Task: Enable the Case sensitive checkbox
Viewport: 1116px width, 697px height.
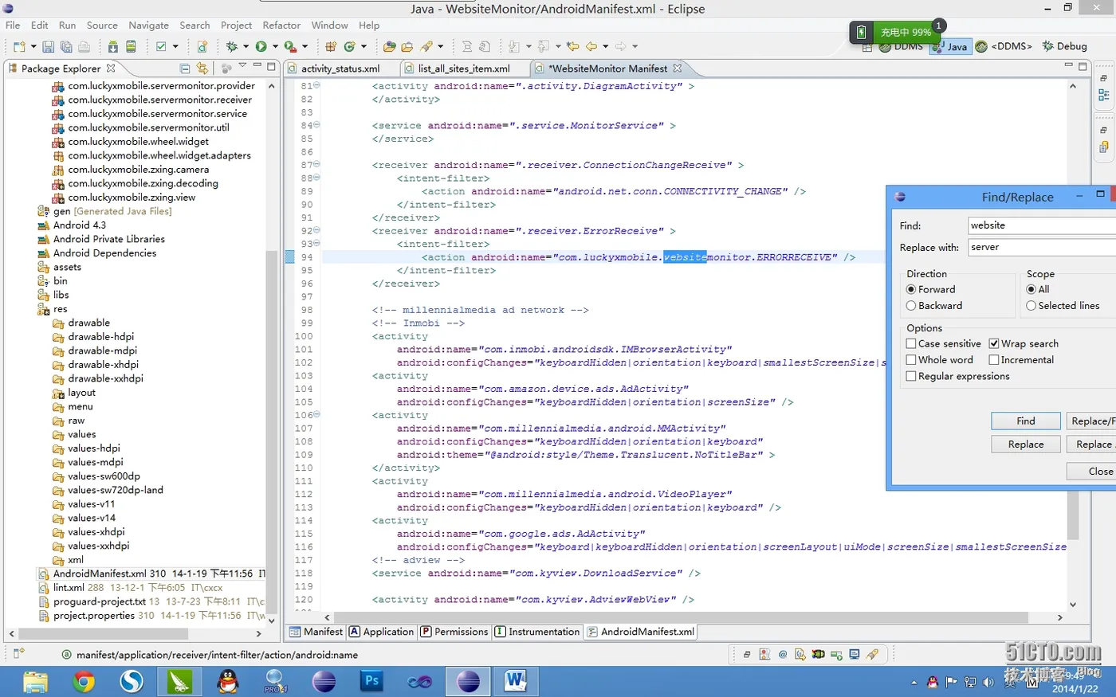Action: tap(911, 344)
